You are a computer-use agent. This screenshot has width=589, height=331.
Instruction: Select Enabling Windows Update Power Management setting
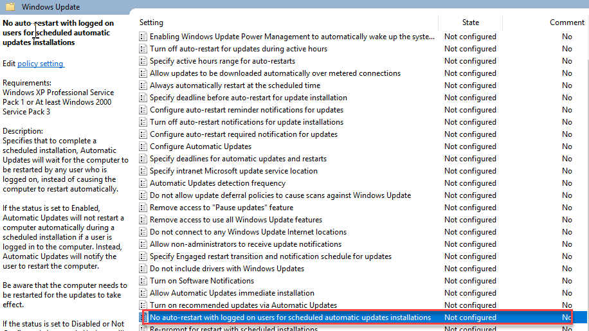(292, 37)
